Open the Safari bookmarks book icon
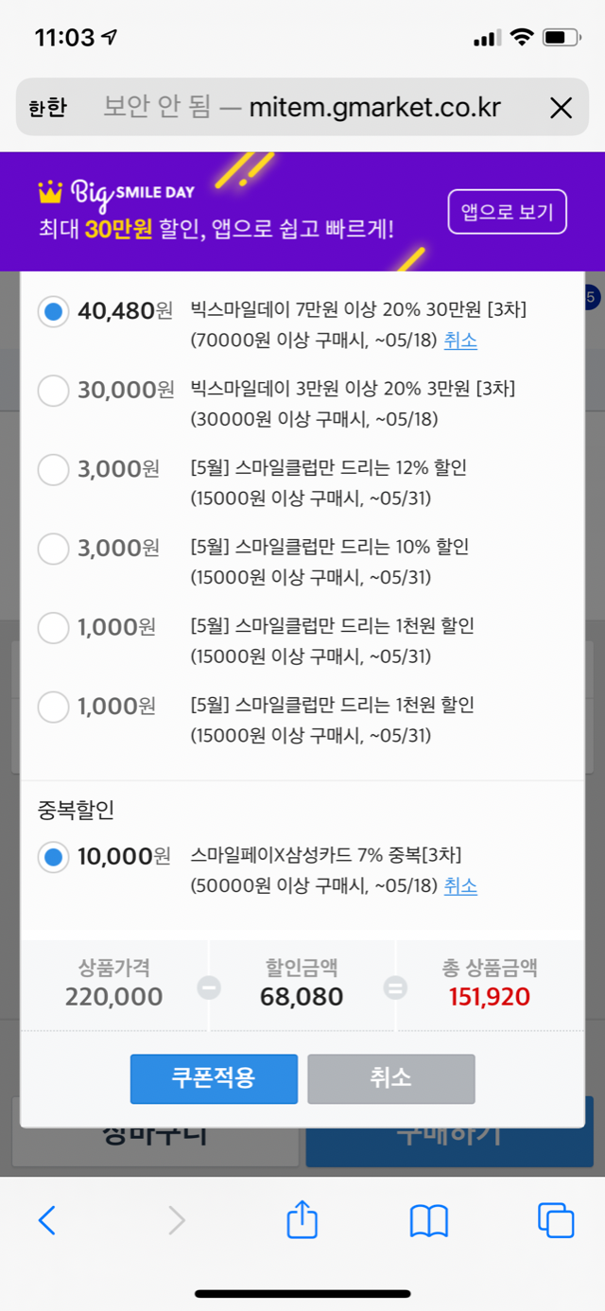The width and height of the screenshot is (605, 1311). pos(428,1221)
